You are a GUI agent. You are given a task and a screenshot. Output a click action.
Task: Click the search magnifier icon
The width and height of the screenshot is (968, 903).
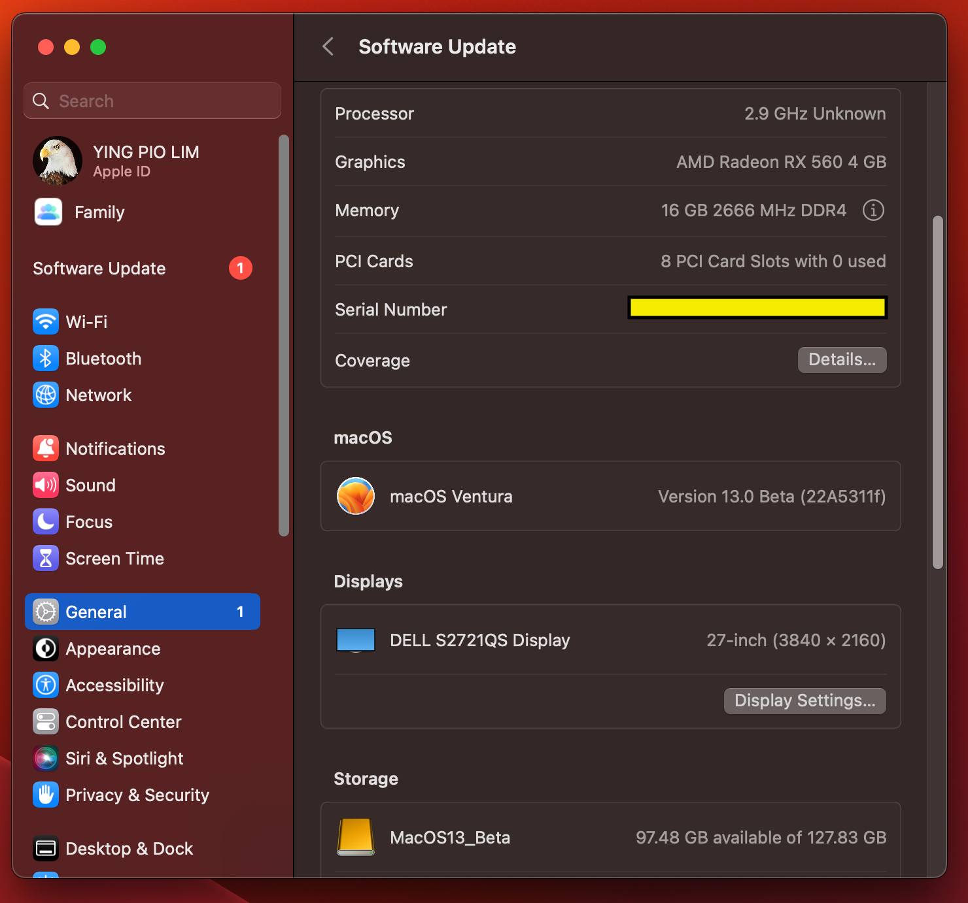41,101
